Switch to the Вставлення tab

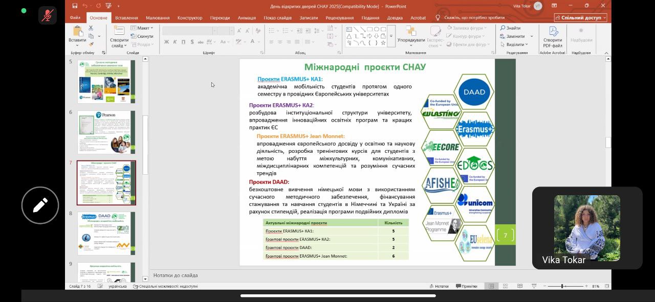tap(126, 17)
